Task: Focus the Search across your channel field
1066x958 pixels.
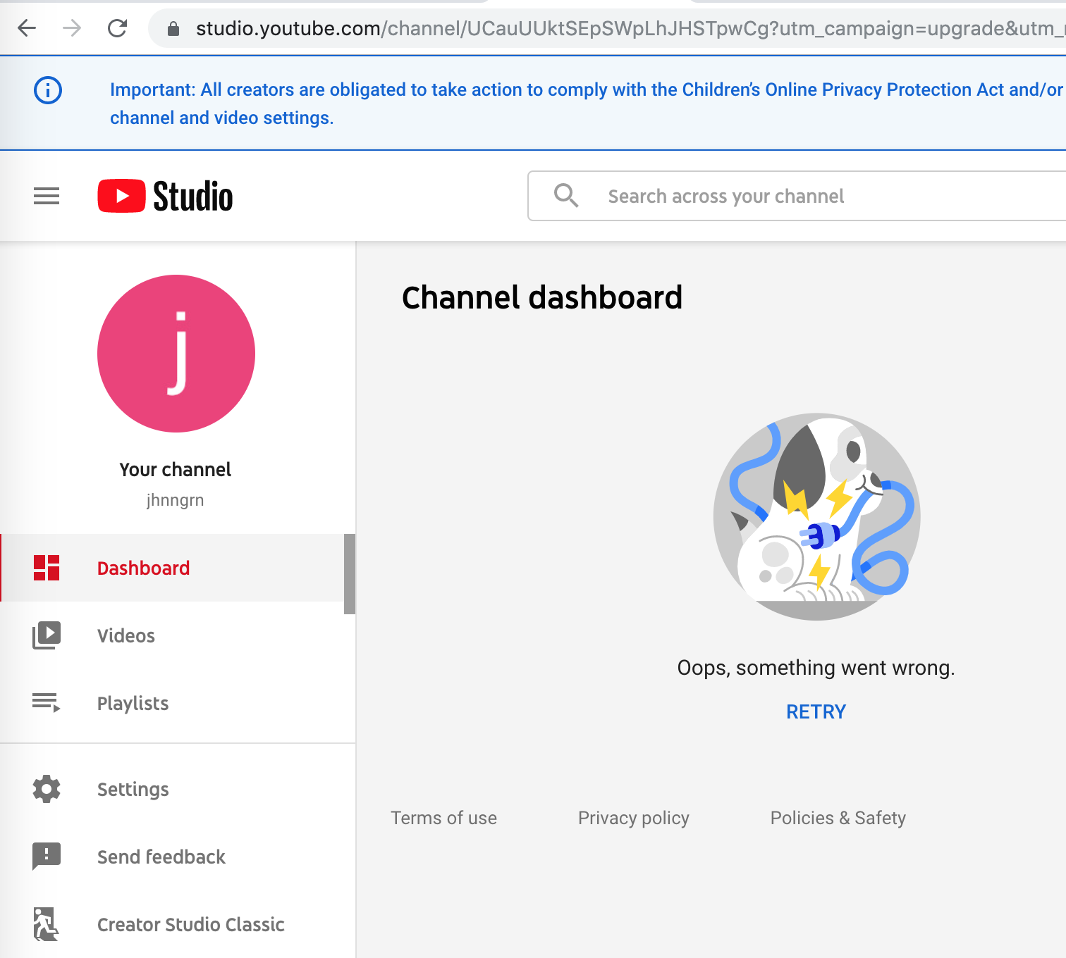Action: pyautogui.click(x=797, y=196)
